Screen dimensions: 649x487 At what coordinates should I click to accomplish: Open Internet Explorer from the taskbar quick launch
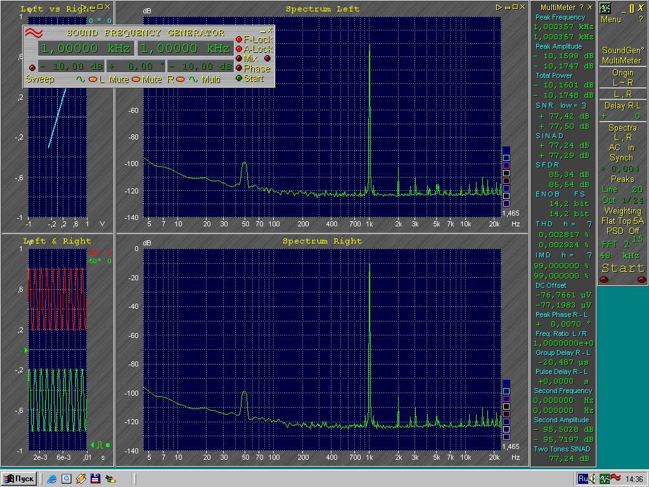pos(52,479)
